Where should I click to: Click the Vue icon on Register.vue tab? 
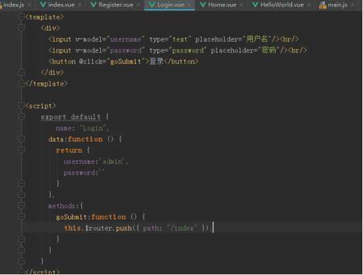(x=93, y=5)
